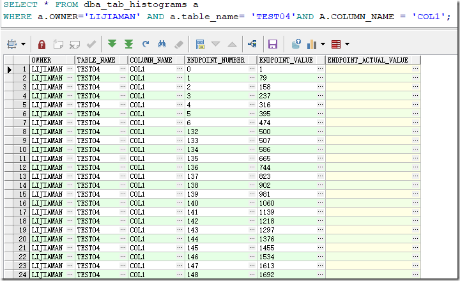Click the SELECT keyword in the SQL editor
This screenshot has height=281, width=460.
[20, 4]
